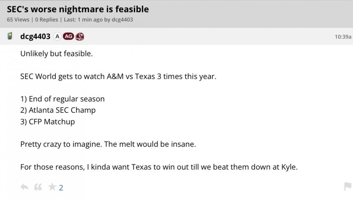
Task: Click the "Unlikely but feasible." opening line
Action: point(56,54)
